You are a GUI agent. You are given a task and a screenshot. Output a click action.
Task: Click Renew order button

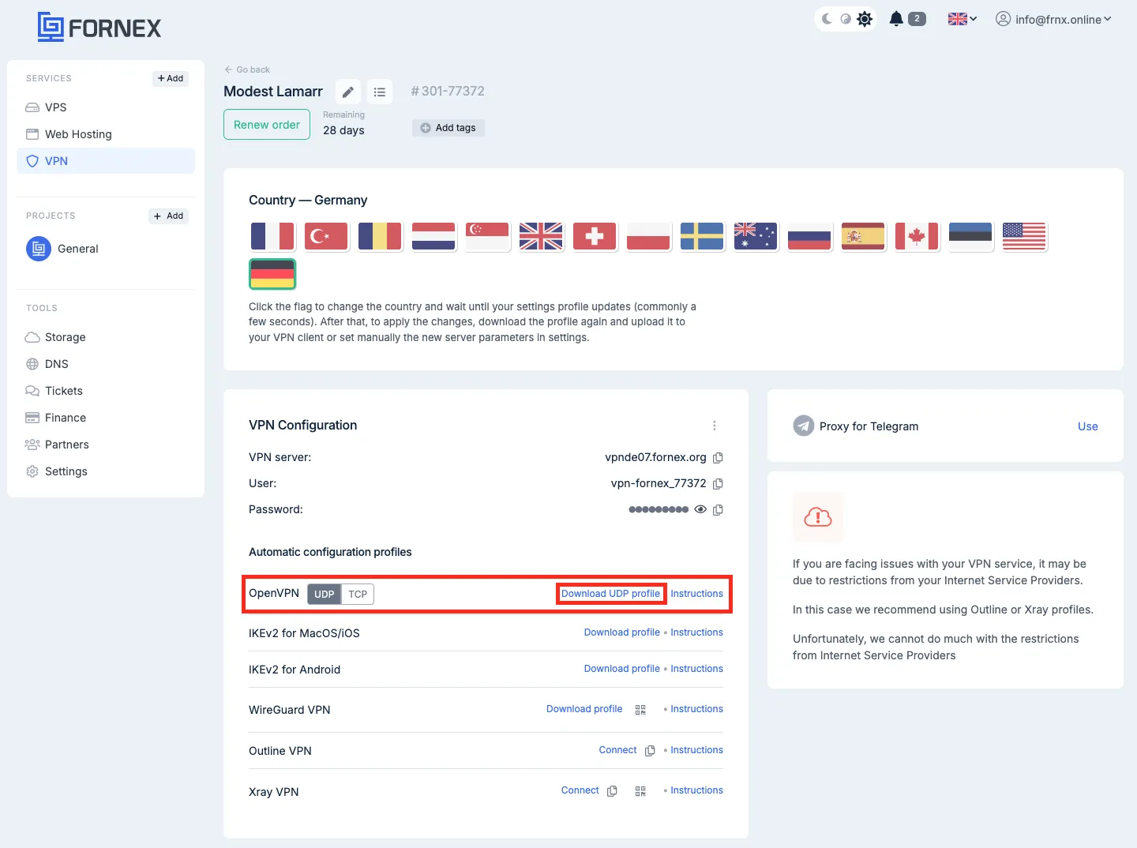point(267,125)
